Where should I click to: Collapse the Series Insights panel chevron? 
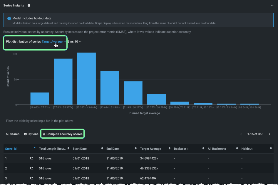272,6
